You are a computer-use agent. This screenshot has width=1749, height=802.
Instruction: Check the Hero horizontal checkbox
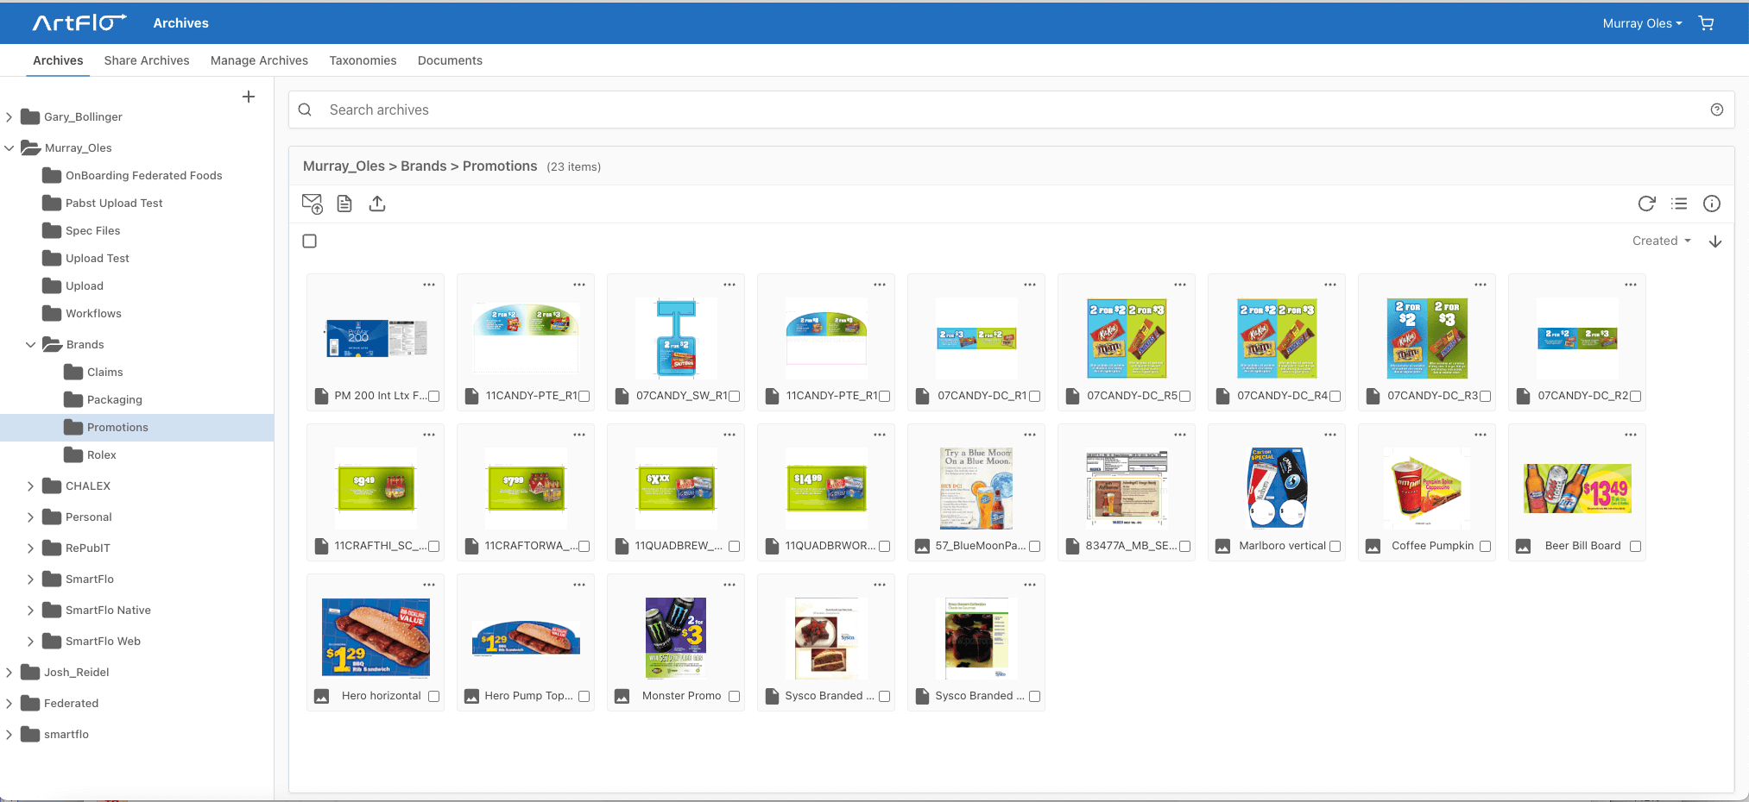click(434, 697)
